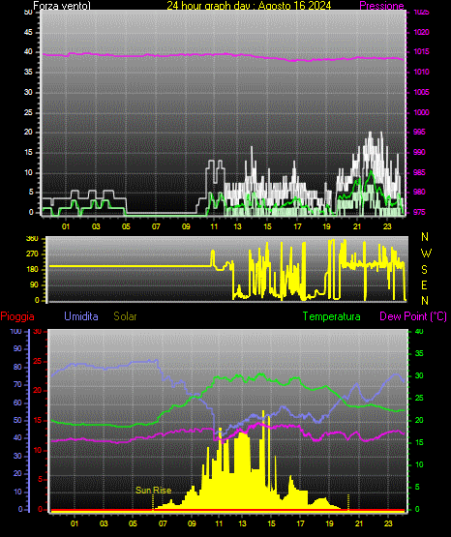Select the magenta 'Pressione' legend label
This screenshot has height=537, width=451.
381,6
